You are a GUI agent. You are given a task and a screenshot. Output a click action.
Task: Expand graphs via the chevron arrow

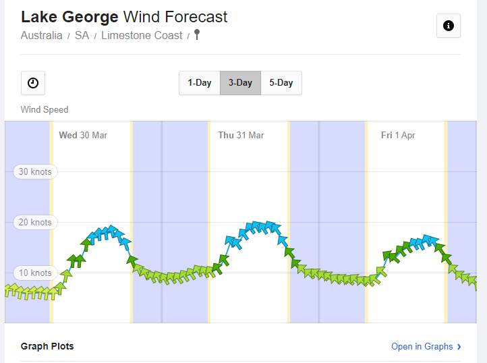(x=459, y=347)
